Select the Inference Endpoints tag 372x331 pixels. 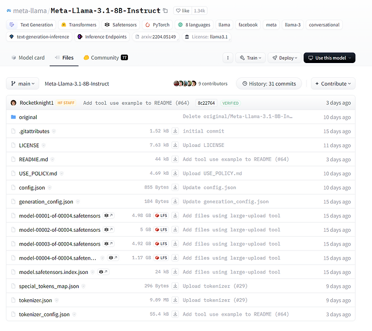[x=102, y=37]
